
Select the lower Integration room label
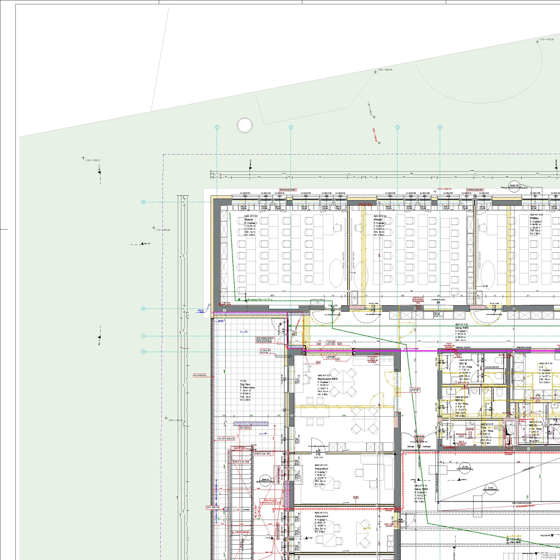click(322, 516)
